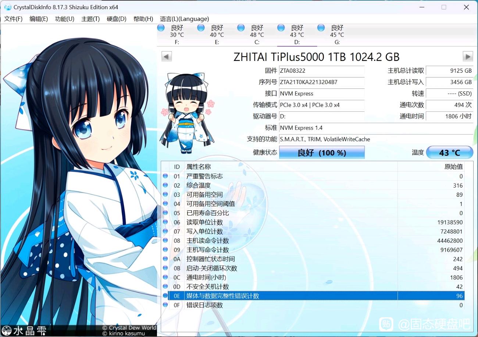478x337 pixels.
Task: Open the 文件(F) menu
Action: [x=13, y=19]
